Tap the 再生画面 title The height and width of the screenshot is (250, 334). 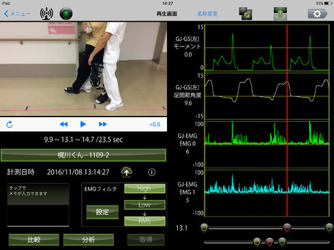pos(167,14)
